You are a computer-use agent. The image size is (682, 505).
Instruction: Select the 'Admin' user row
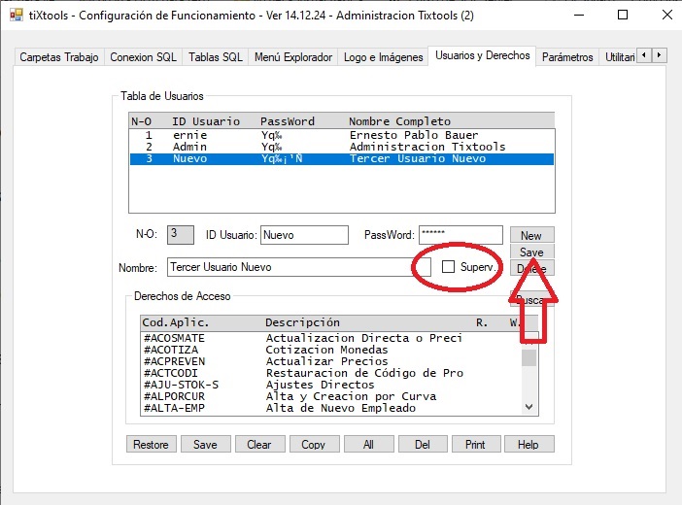click(342, 147)
